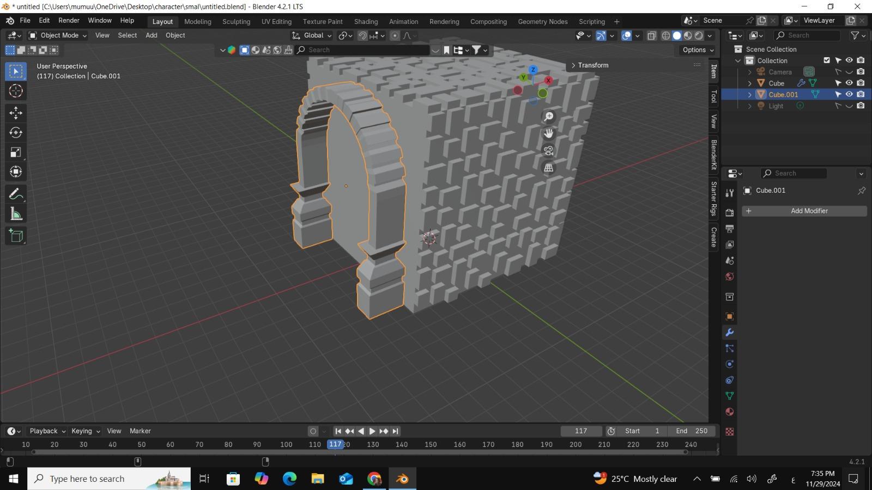872x490 pixels.
Task: Open BlenderKit sidebar tab
Action: pos(714,155)
